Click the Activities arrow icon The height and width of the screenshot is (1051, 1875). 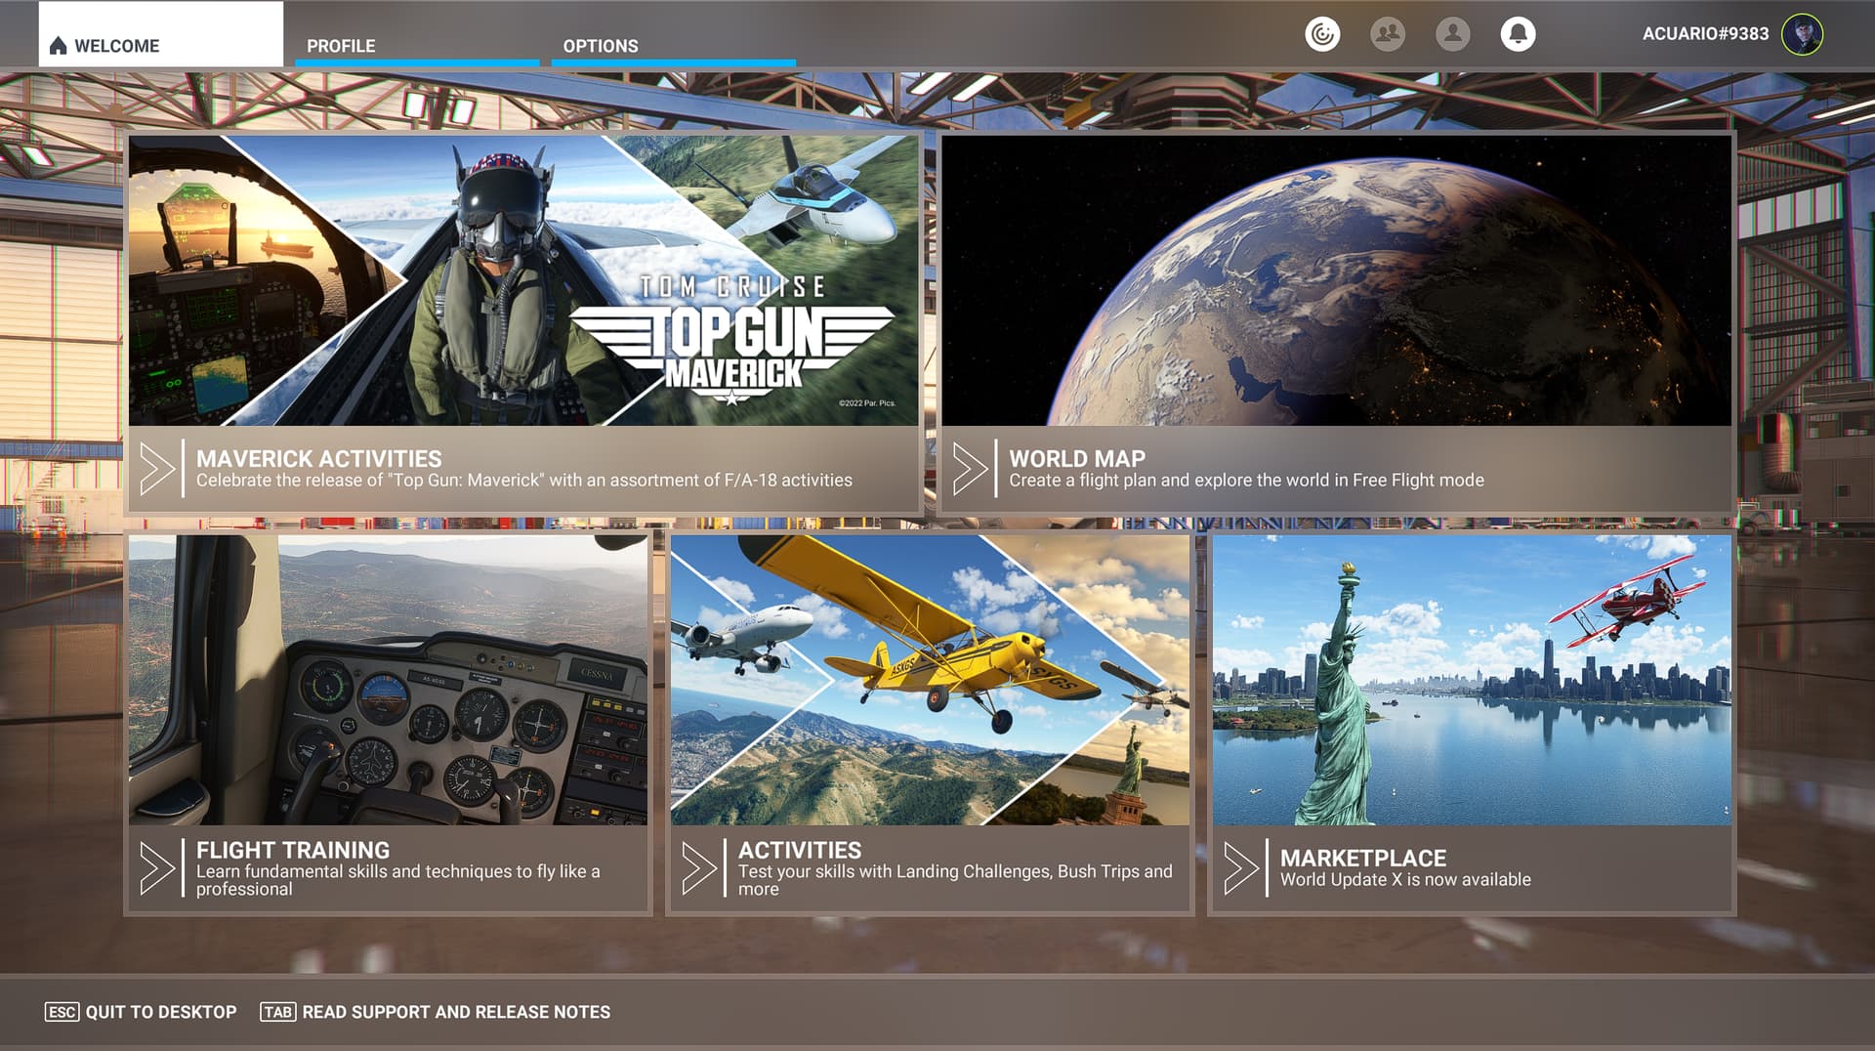coord(699,868)
